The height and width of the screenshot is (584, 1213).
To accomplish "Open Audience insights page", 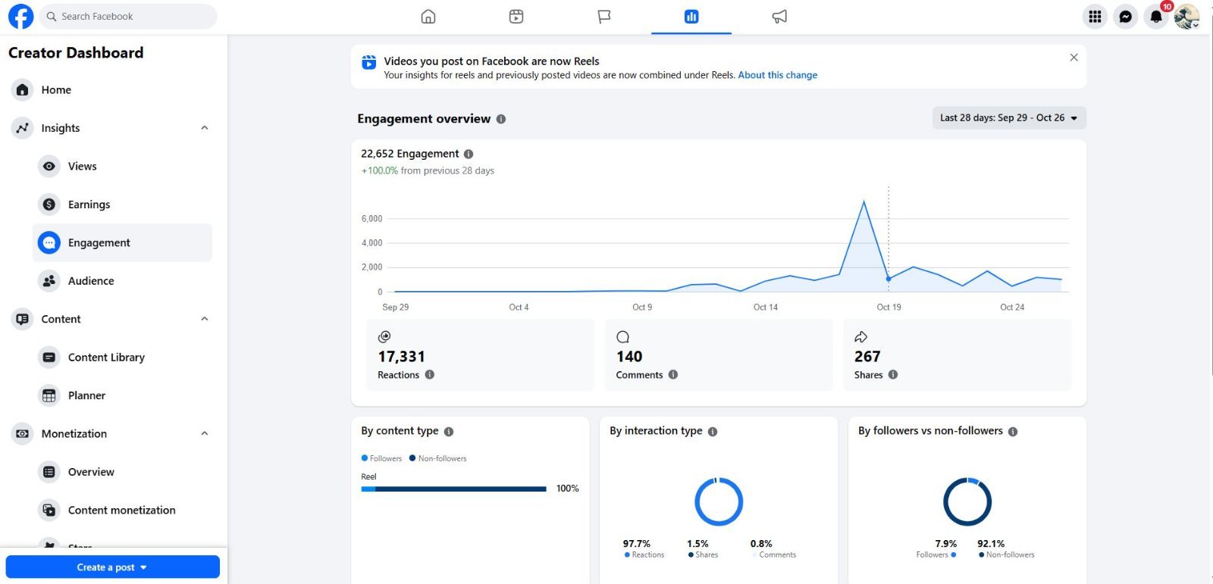I will (122, 281).
